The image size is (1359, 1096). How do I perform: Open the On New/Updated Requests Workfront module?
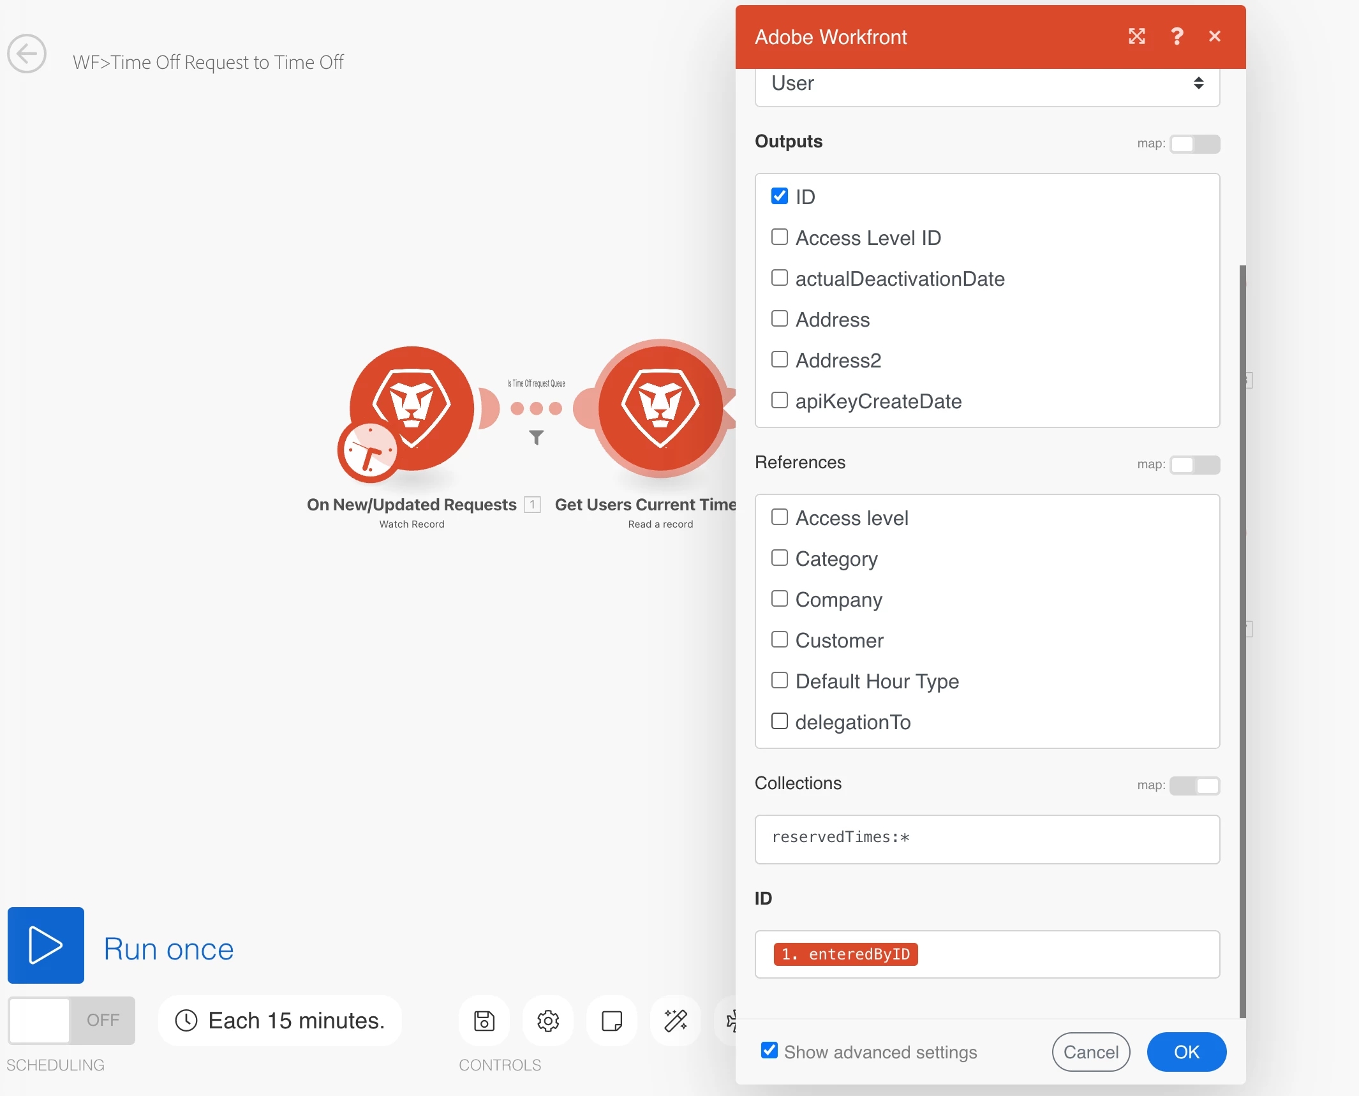point(412,409)
